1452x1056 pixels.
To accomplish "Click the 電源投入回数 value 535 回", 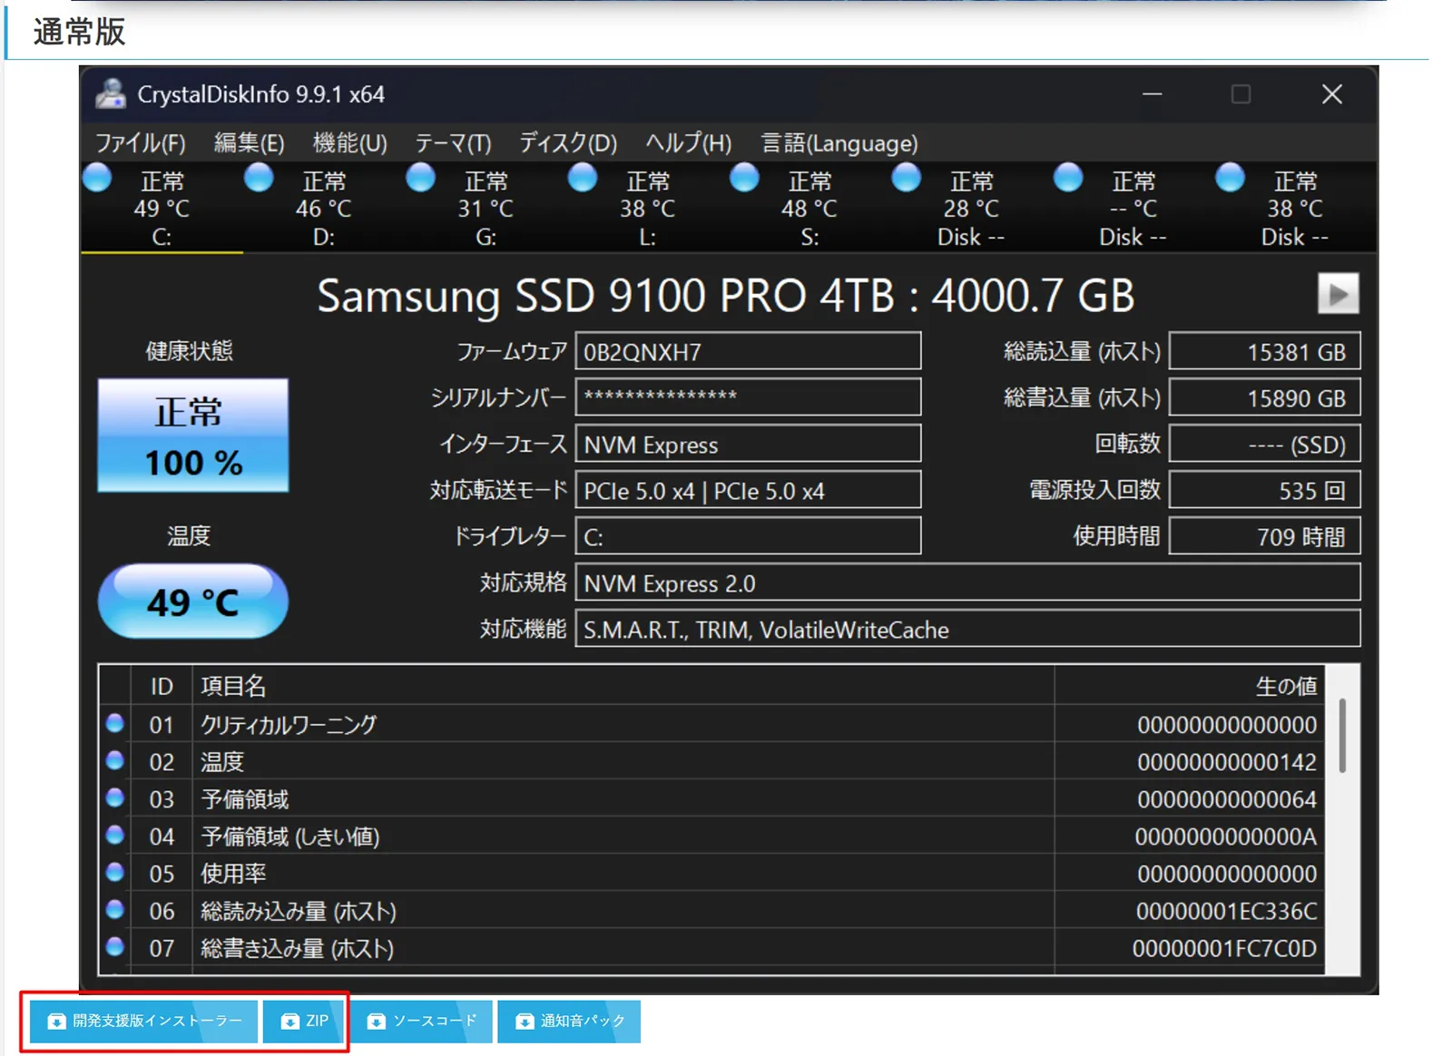I will coord(1264,491).
